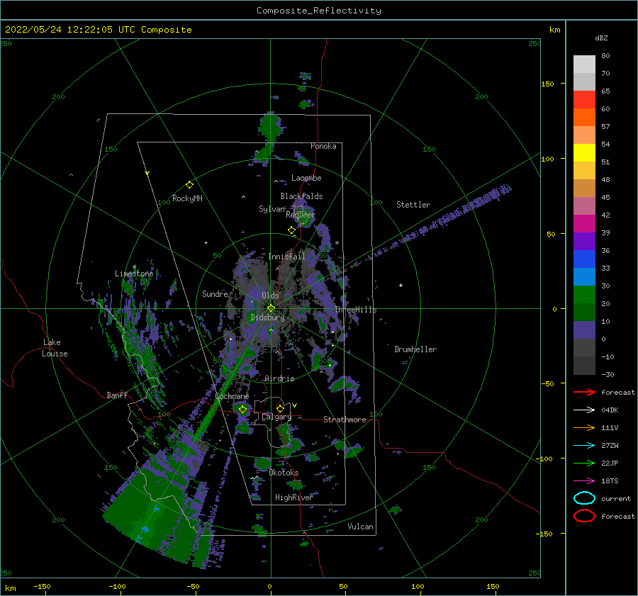Viewport: 638px width, 596px height.
Task: Pick the slate 0-10 dBZ swatch
Action: 584,330
